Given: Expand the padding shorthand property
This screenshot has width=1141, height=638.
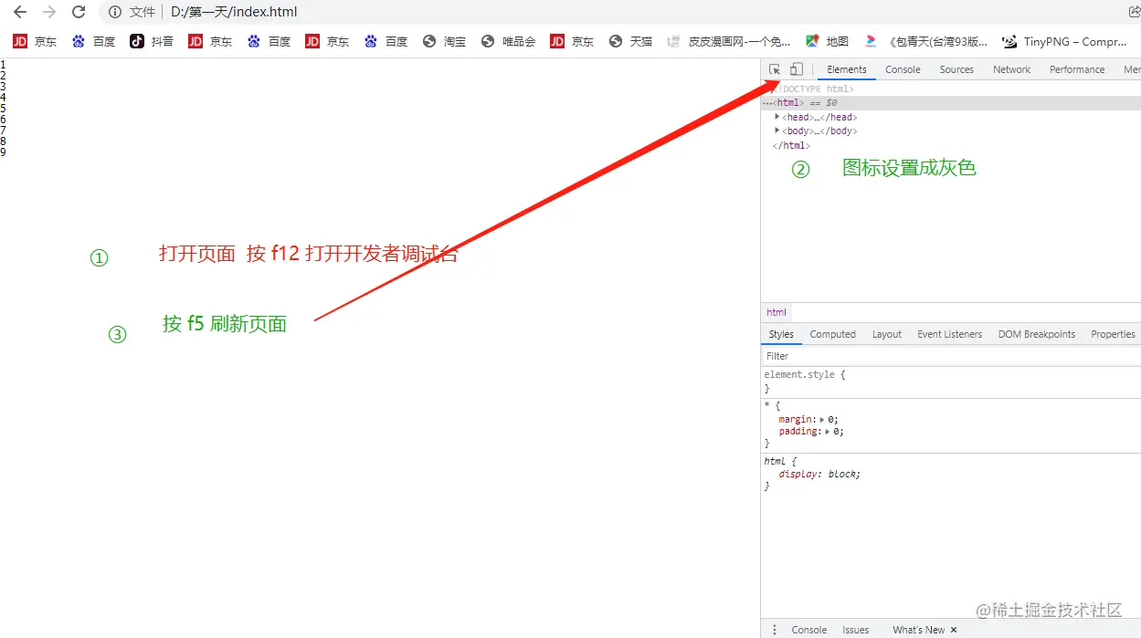Looking at the screenshot, I should [828, 432].
